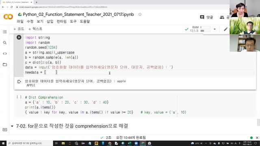Click the Windows taskbar search box

pos(30,143)
